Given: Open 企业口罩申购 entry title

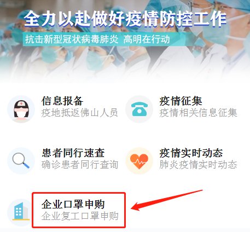Looking at the screenshot, I should coord(73,204).
